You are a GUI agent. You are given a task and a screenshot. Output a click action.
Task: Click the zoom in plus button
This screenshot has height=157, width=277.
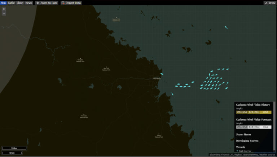click(x=4, y=9)
